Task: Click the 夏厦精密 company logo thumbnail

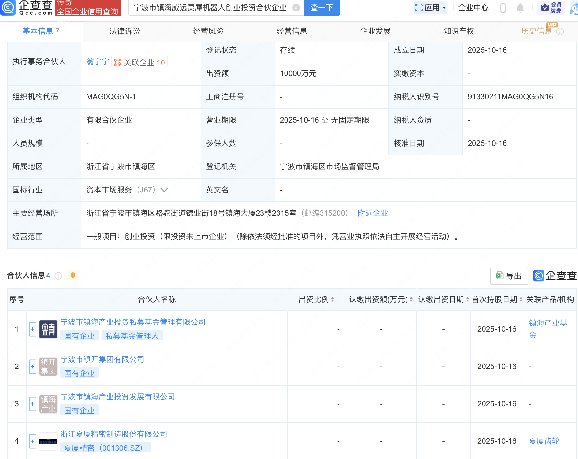Action: pos(48,441)
